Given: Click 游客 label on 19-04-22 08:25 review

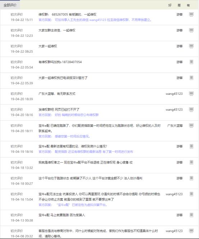Looking at the screenshot, I should (179, 46).
